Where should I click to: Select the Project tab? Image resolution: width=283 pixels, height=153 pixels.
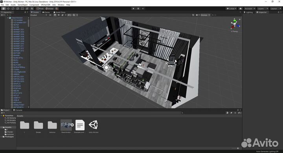(5, 110)
